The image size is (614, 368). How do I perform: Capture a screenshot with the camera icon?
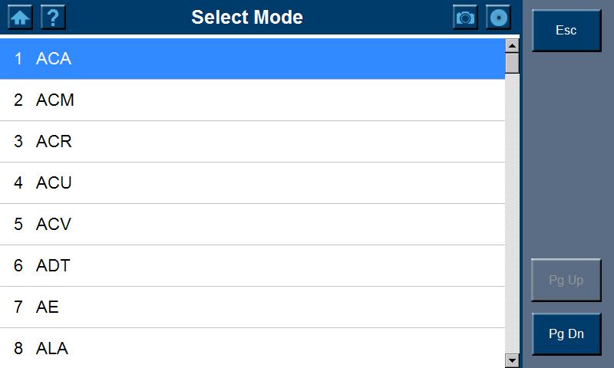point(465,17)
